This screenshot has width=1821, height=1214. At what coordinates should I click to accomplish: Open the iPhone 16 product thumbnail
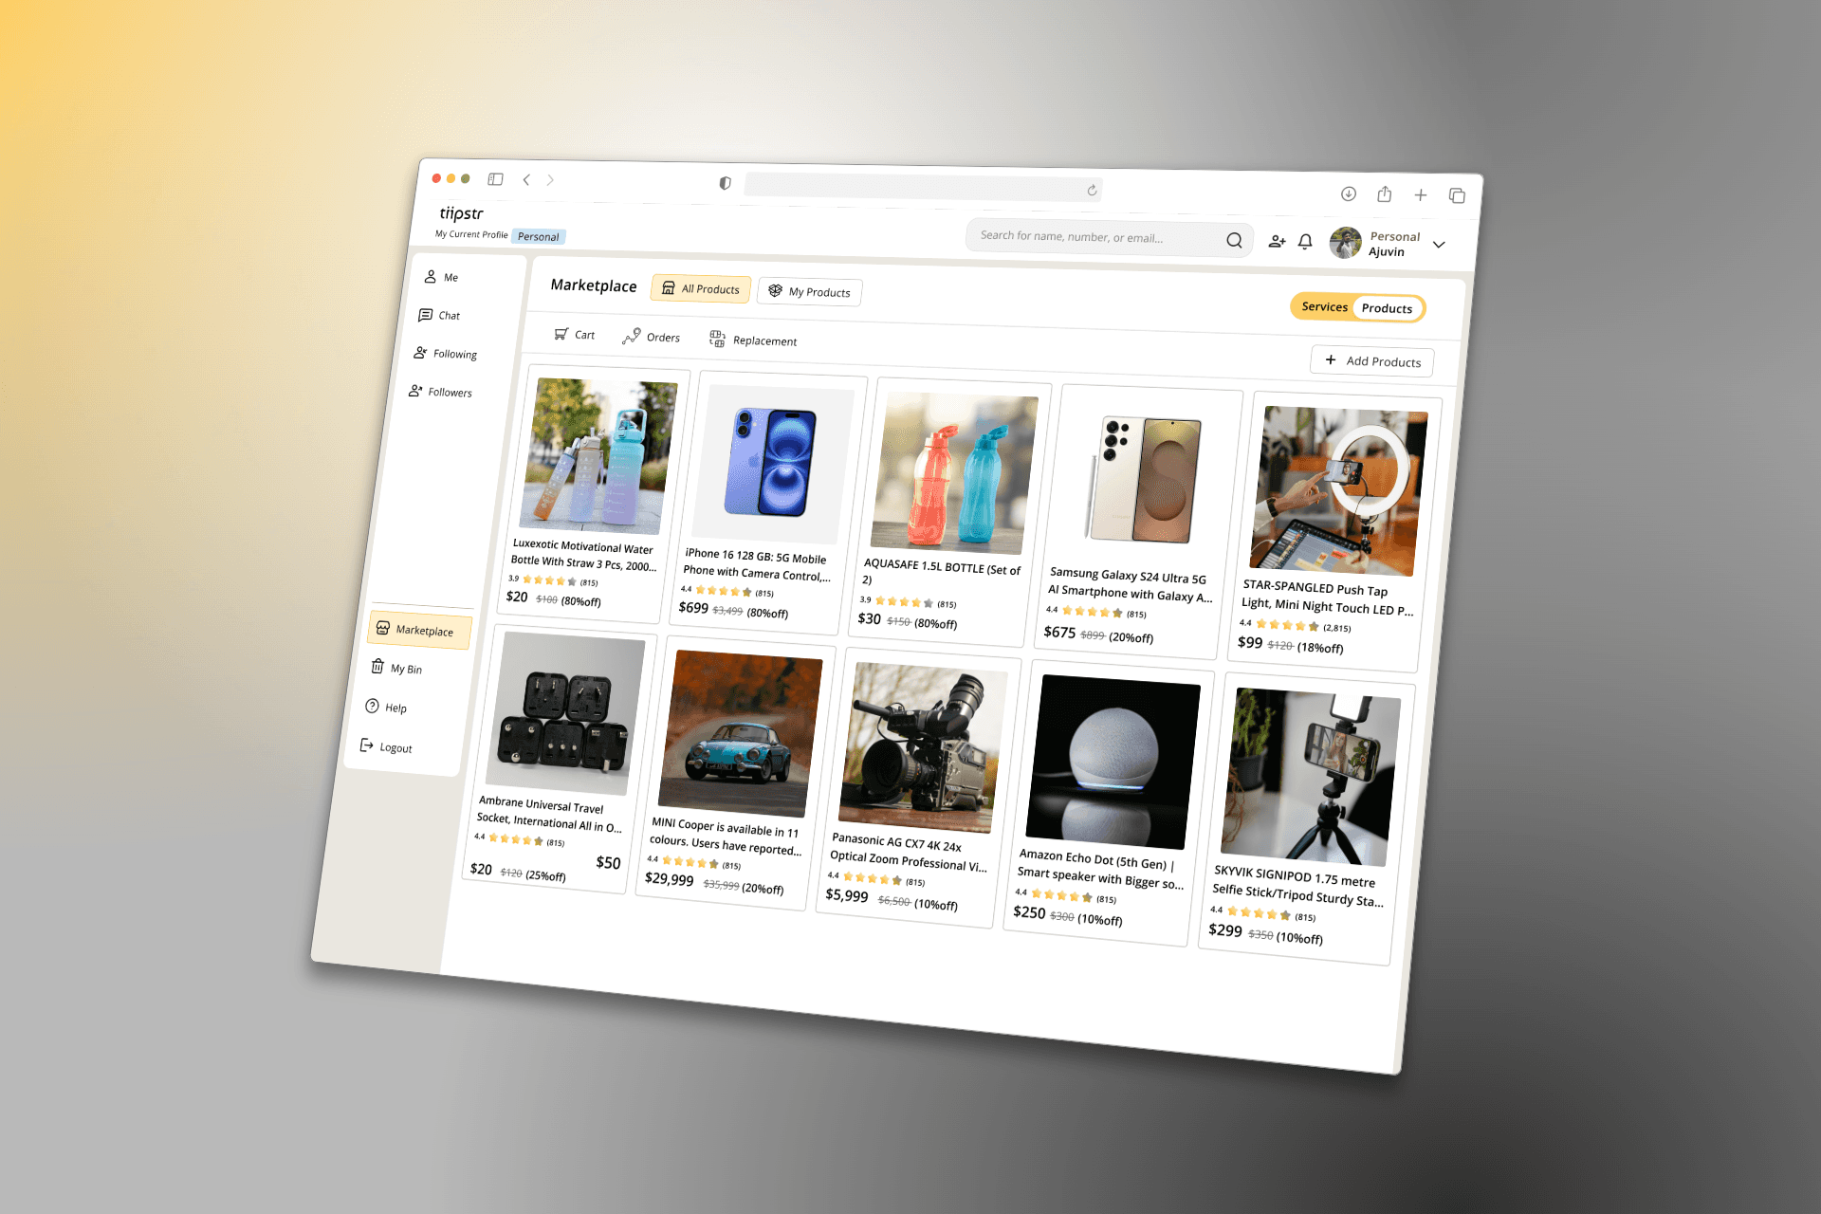click(x=771, y=462)
